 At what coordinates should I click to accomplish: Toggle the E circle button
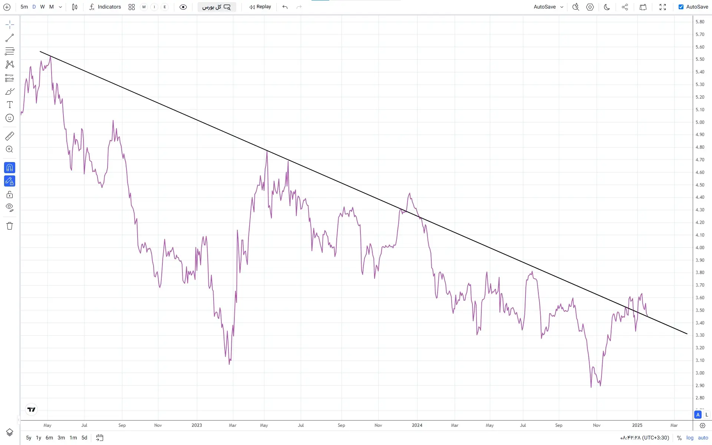click(165, 7)
